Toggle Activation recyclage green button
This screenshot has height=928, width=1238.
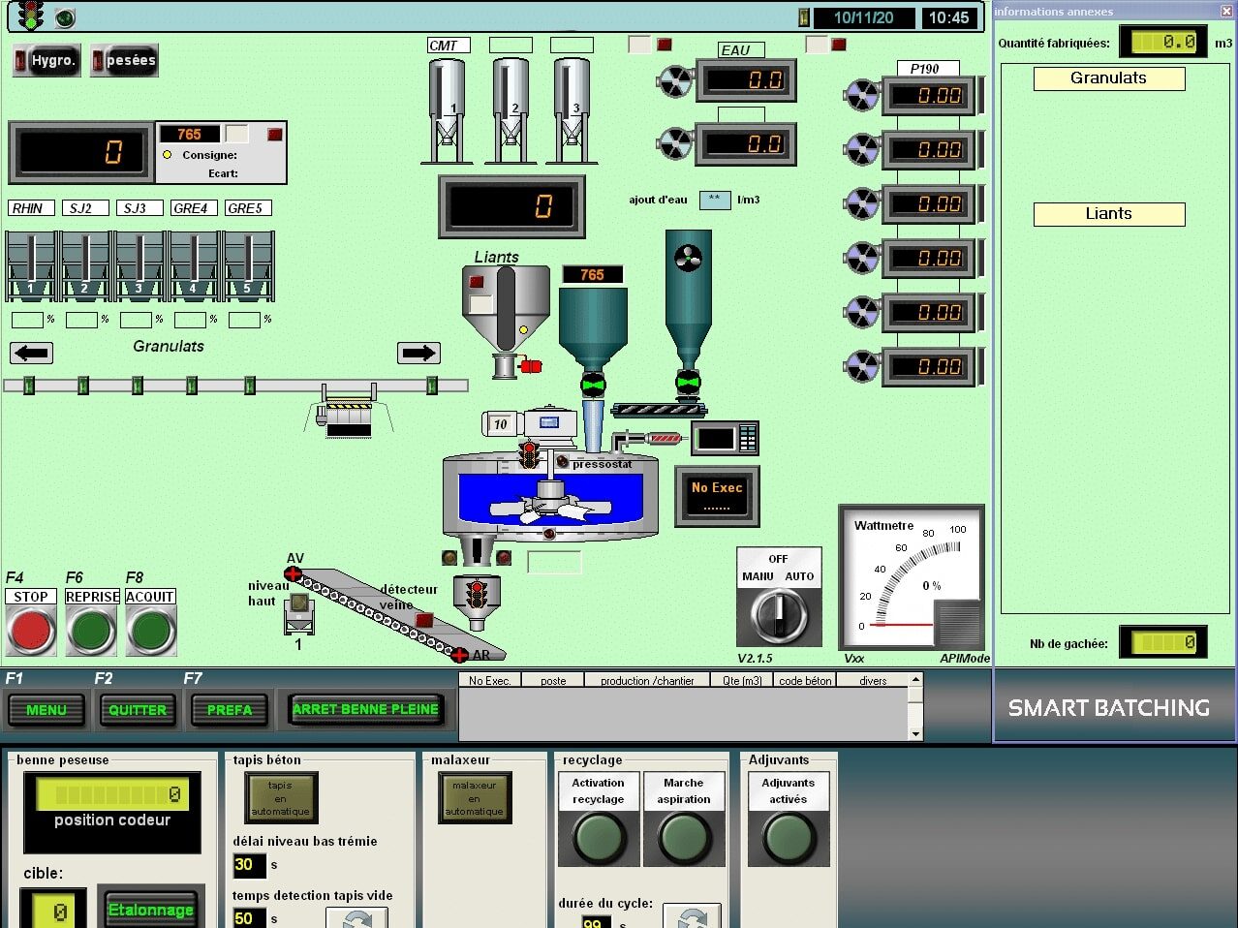pos(599,836)
